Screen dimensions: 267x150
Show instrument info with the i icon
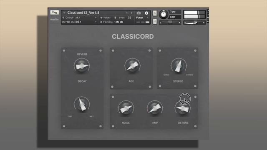146,13
